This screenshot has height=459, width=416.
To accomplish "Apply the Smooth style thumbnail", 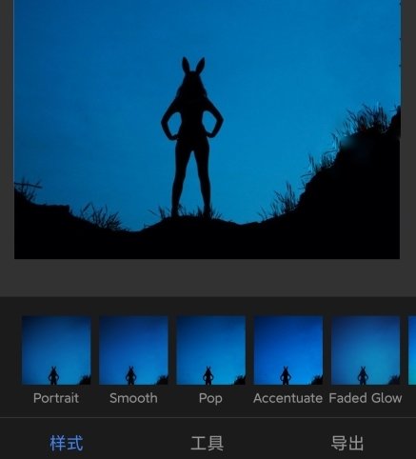I will click(x=133, y=350).
